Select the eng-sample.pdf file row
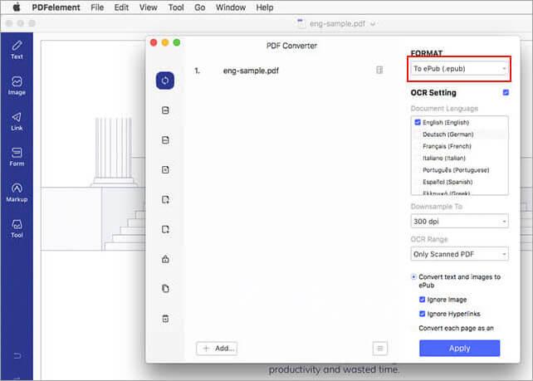The width and height of the screenshot is (533, 381). [x=289, y=71]
